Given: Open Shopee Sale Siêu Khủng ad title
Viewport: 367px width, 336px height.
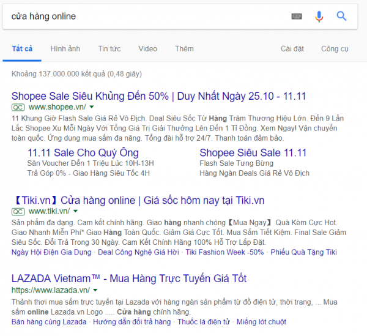Looking at the screenshot, I should coord(158,96).
